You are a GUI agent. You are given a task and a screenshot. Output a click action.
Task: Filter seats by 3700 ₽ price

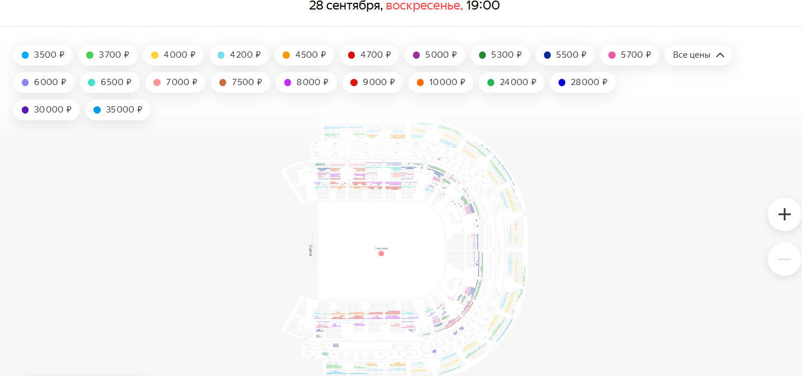click(108, 55)
